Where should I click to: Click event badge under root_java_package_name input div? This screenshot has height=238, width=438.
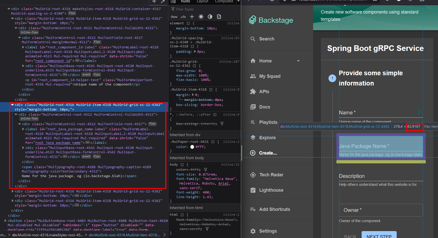[86, 157]
